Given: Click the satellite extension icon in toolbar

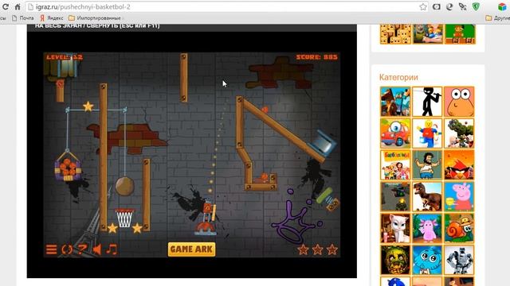Looking at the screenshot, I should (462, 6).
